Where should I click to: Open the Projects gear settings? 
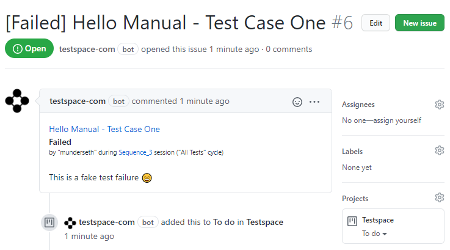coord(440,197)
